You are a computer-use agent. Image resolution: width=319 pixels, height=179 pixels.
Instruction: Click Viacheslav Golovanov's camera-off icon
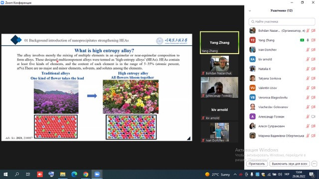(314, 107)
